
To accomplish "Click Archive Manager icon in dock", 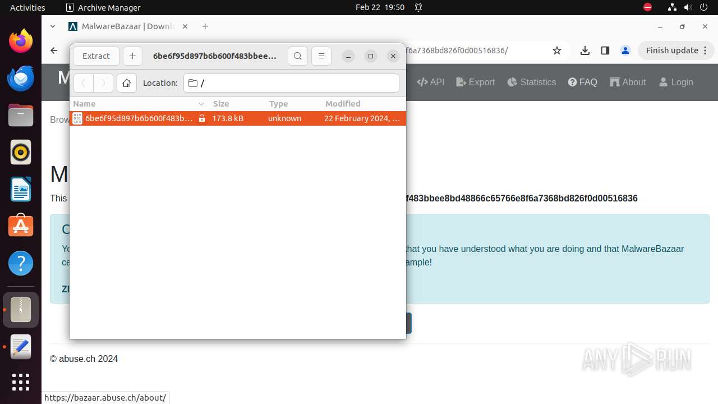I will click(x=21, y=310).
